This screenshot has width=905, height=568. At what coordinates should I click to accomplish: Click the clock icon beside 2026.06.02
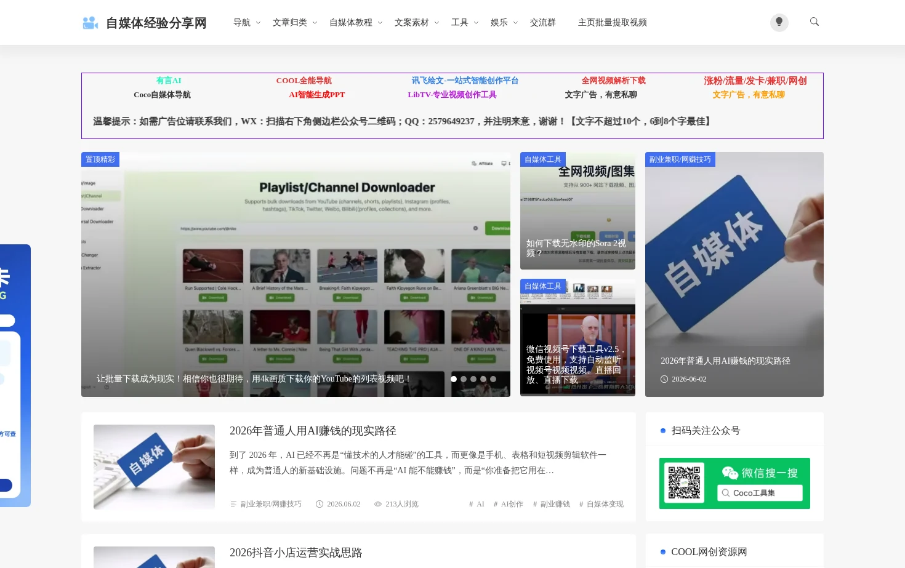click(x=320, y=504)
